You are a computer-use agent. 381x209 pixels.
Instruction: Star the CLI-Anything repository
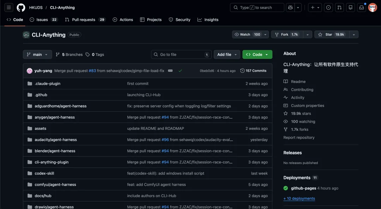tap(332, 34)
